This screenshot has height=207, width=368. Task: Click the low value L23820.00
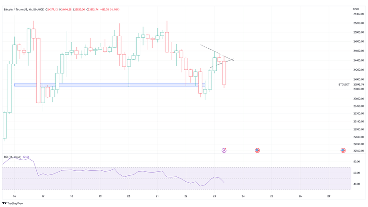(79, 10)
